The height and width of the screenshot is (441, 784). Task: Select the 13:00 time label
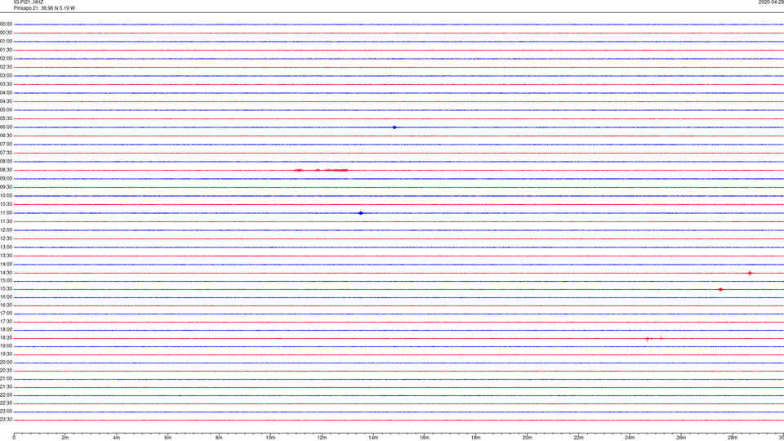click(6, 247)
